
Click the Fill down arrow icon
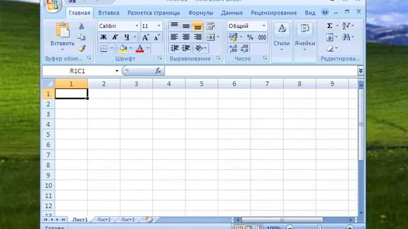click(x=330, y=38)
